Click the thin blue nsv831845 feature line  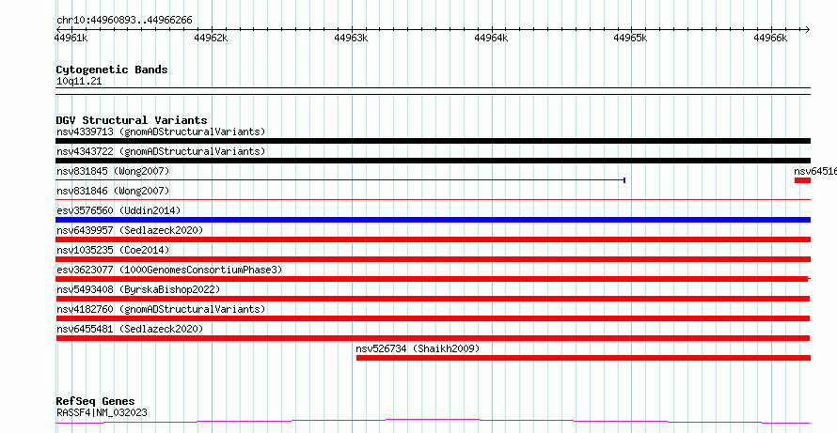click(340, 180)
